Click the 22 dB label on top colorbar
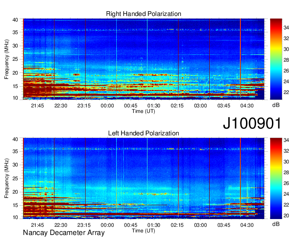This screenshot has height=238, width=294. click(286, 92)
